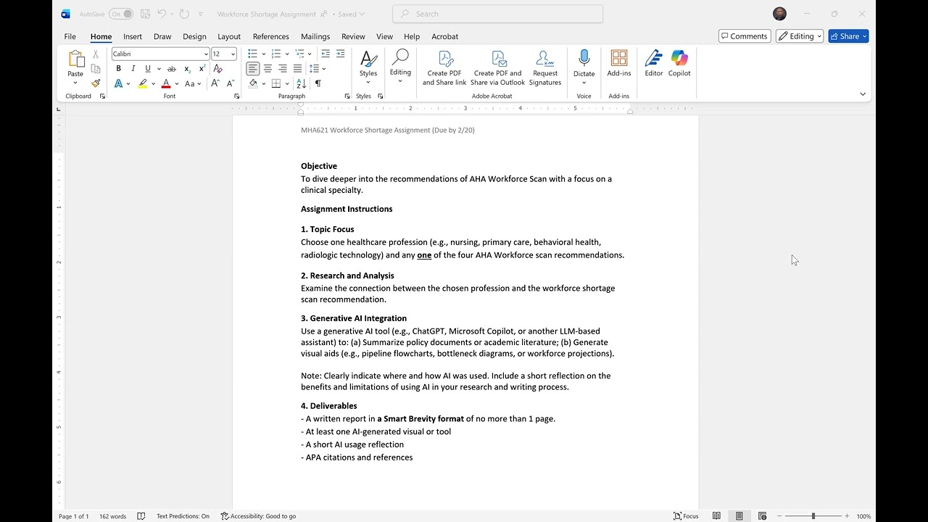Click the Multilevel List icon
The image size is (928, 522).
click(299, 54)
